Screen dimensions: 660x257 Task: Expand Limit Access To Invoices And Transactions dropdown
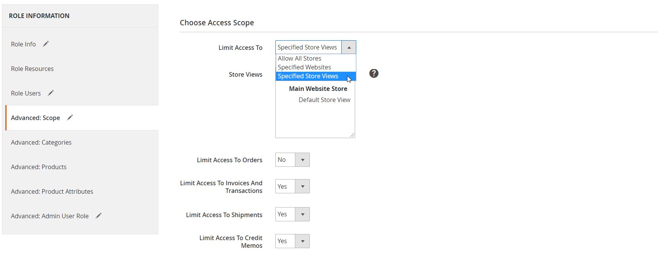click(292, 186)
